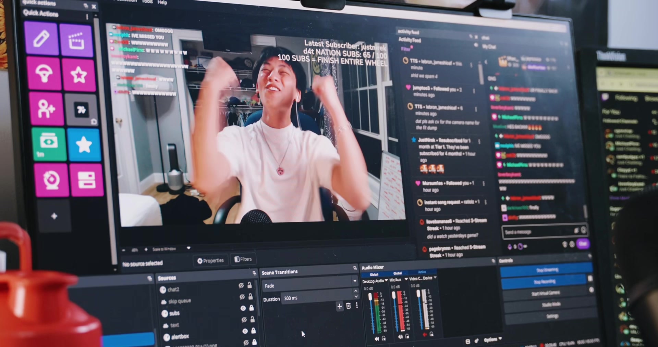Click the add-user quick action tile

(47, 108)
